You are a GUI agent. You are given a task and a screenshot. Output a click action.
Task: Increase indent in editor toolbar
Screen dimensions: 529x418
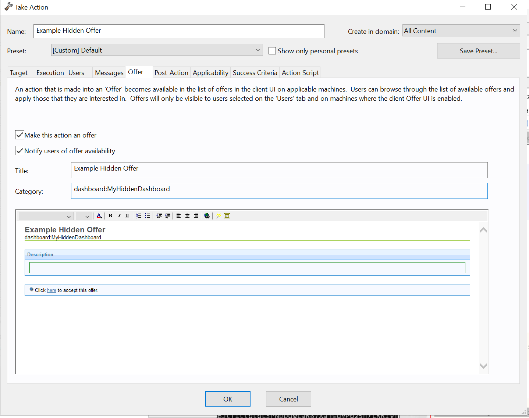click(x=168, y=216)
